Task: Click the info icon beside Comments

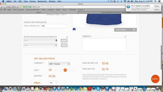Action: pyautogui.click(x=126, y=37)
